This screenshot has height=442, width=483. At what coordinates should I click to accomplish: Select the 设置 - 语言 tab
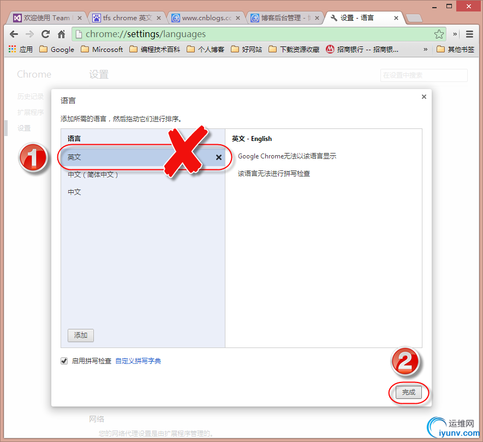point(364,18)
